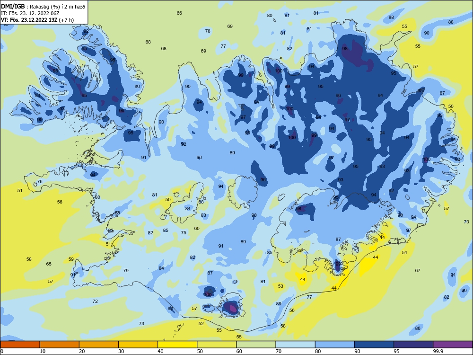The image size is (473, 355).
Task: Click the legend scale label '30'
Action: [x=121, y=351]
